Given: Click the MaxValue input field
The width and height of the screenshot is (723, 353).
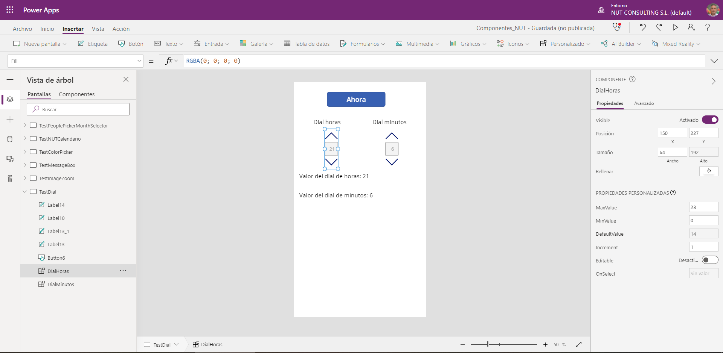Looking at the screenshot, I should (x=703, y=207).
